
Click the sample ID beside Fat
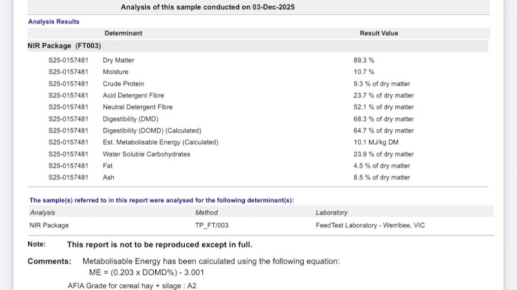pyautogui.click(x=69, y=166)
